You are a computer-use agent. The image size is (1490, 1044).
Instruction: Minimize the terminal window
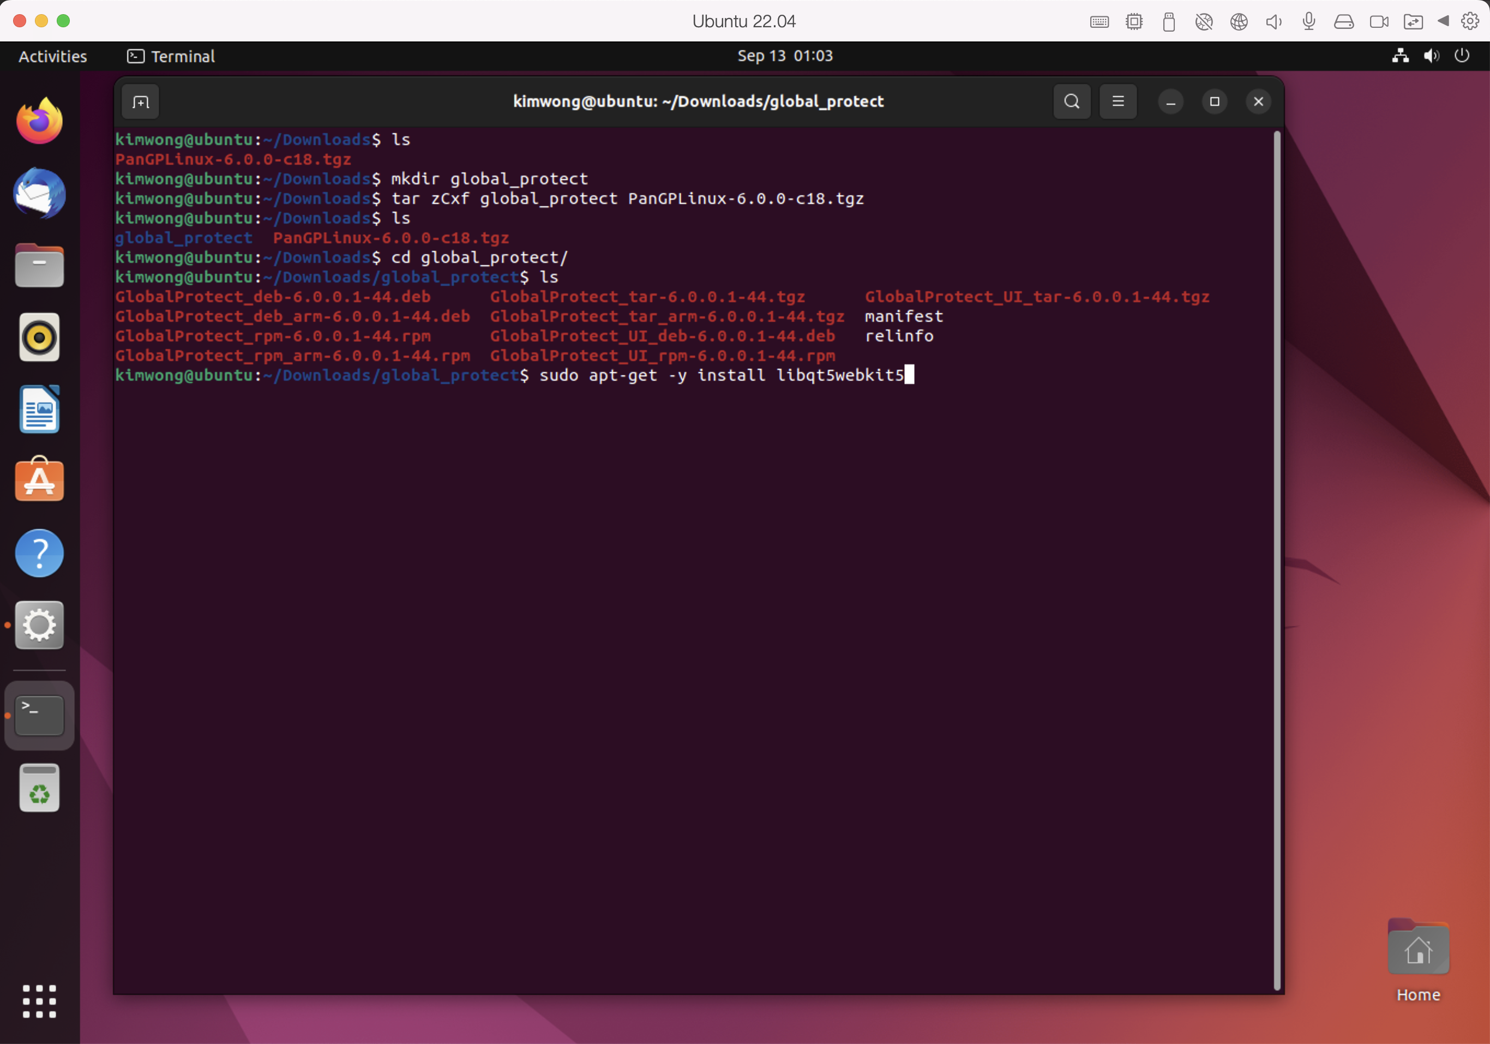[x=1170, y=102]
